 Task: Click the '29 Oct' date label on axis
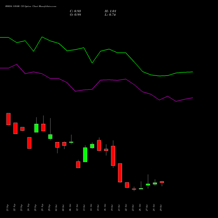tap(161, 208)
